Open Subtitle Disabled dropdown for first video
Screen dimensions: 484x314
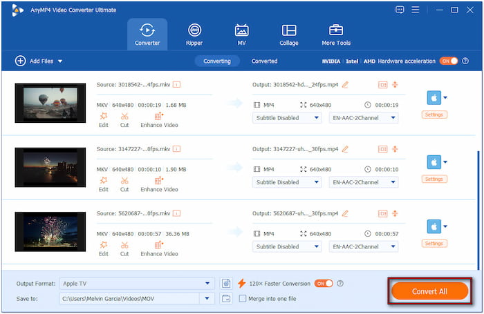(287, 118)
